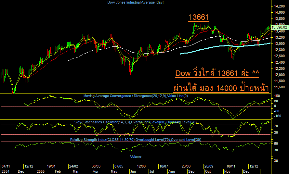Select the Moving Average Convergence / Divergence panel title
The width and height of the screenshot is (289, 174).
(136, 96)
